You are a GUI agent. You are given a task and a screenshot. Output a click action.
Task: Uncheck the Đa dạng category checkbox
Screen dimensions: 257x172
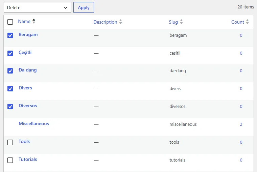click(10, 71)
